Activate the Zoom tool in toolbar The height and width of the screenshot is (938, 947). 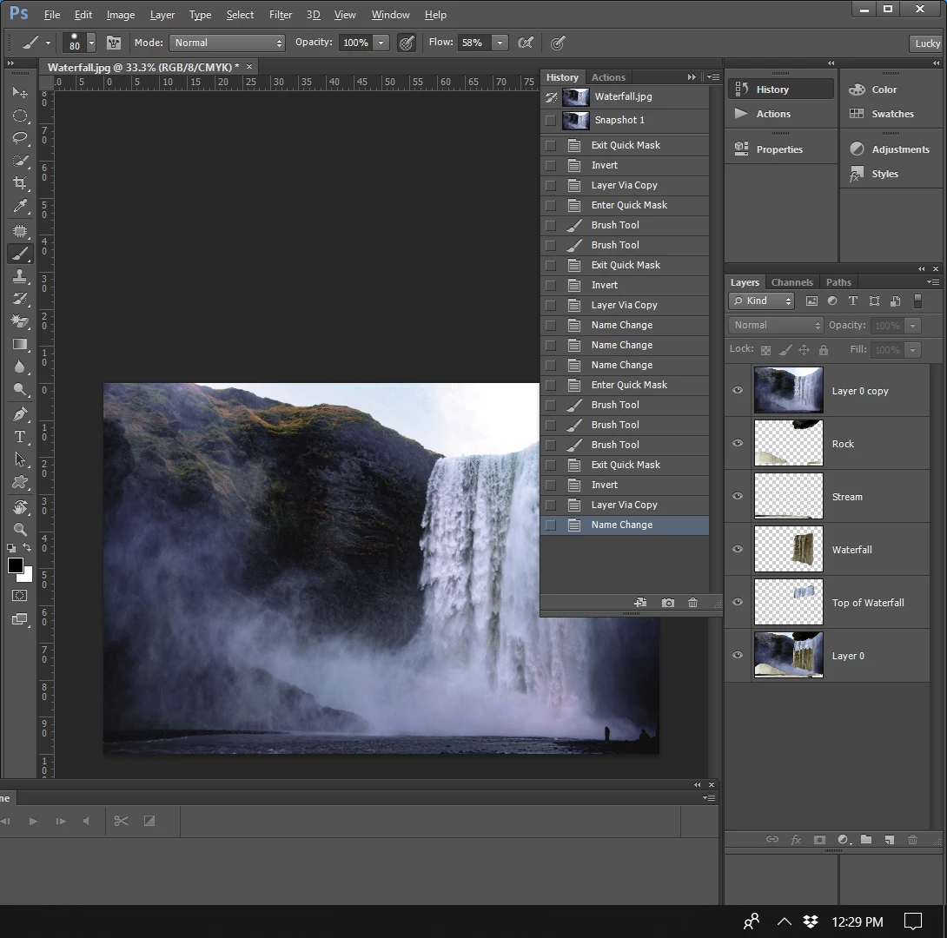point(20,529)
